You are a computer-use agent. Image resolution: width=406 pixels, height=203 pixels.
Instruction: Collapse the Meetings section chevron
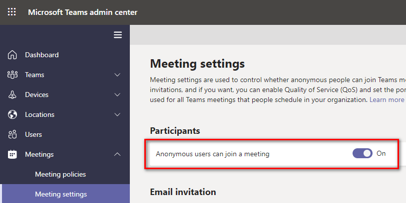tap(117, 154)
